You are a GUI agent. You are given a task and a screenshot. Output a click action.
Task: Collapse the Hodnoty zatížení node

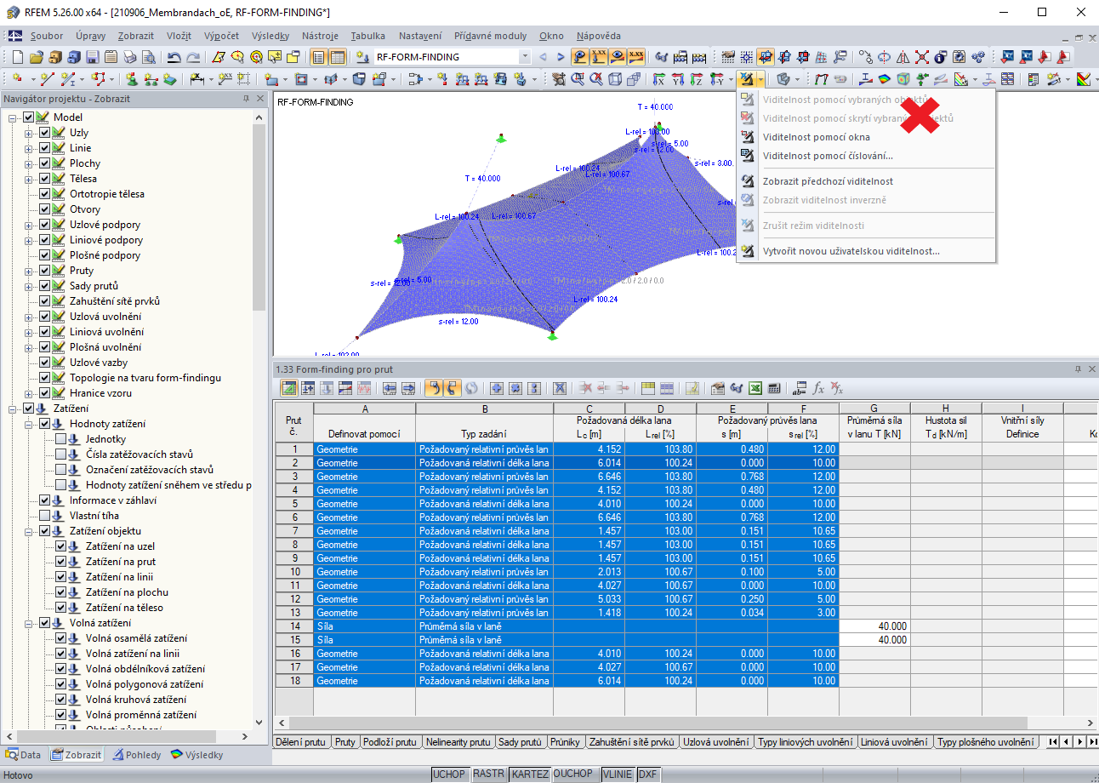(x=29, y=424)
